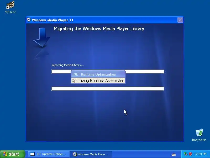Open the MyPal 68 desktop shortcut
210x158 pixels.
10,7
